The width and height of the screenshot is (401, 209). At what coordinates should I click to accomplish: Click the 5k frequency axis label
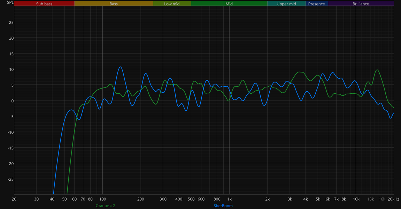click(318, 199)
